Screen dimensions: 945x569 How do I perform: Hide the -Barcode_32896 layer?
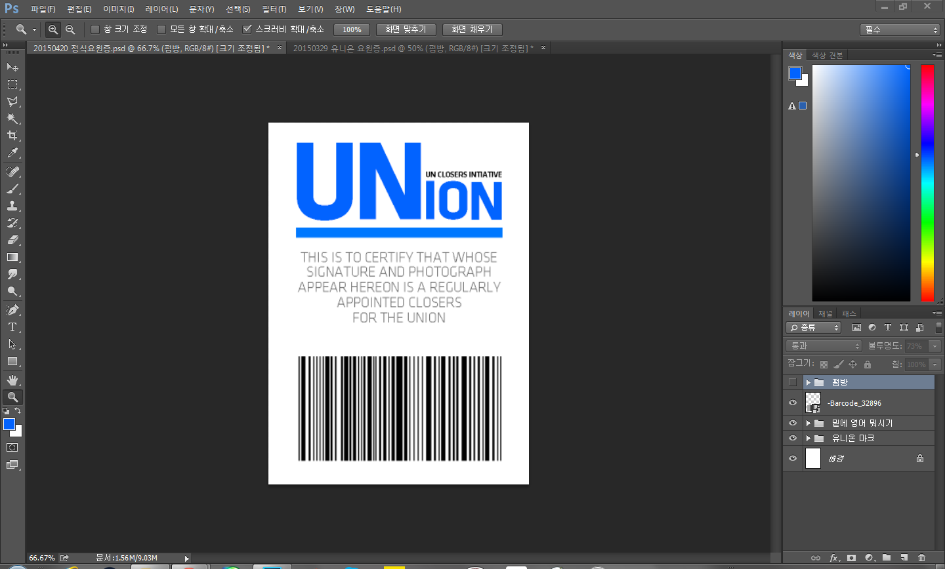(793, 403)
